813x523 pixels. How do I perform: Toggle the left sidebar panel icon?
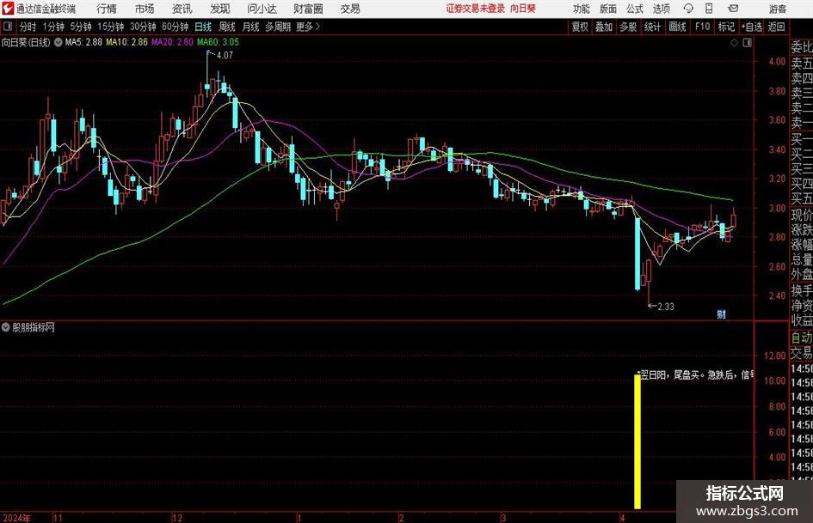point(7,27)
